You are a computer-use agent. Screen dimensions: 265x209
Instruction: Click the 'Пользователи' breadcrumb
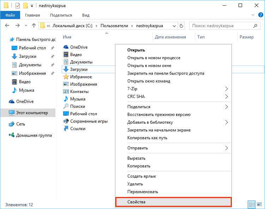tap(114, 26)
